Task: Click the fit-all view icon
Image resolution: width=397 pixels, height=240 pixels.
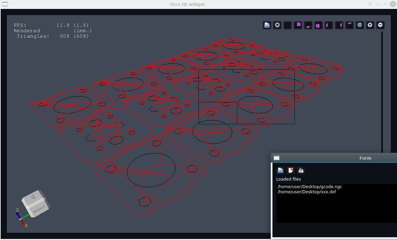Action: click(x=360, y=25)
